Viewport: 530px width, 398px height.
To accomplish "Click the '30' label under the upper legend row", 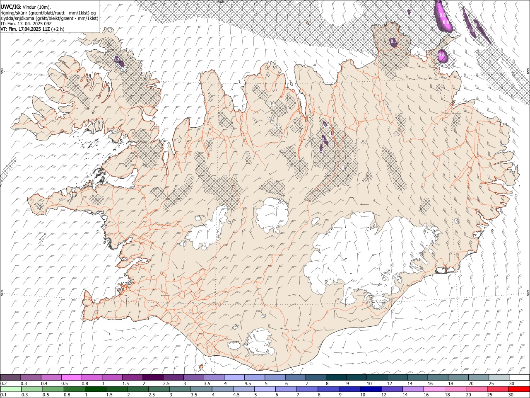I will 512,383.
